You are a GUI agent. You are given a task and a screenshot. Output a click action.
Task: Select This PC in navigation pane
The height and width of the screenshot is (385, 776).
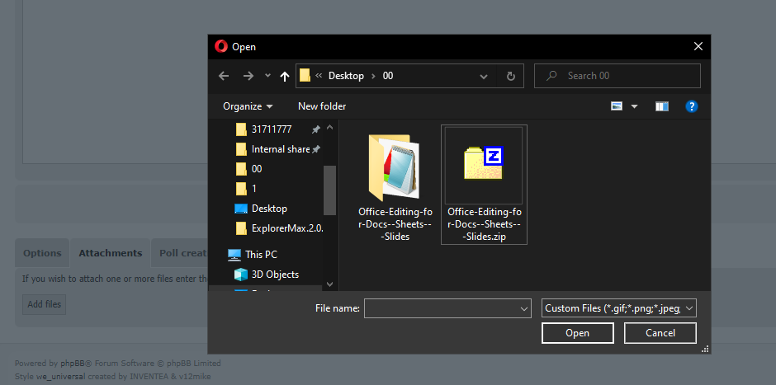tap(261, 255)
